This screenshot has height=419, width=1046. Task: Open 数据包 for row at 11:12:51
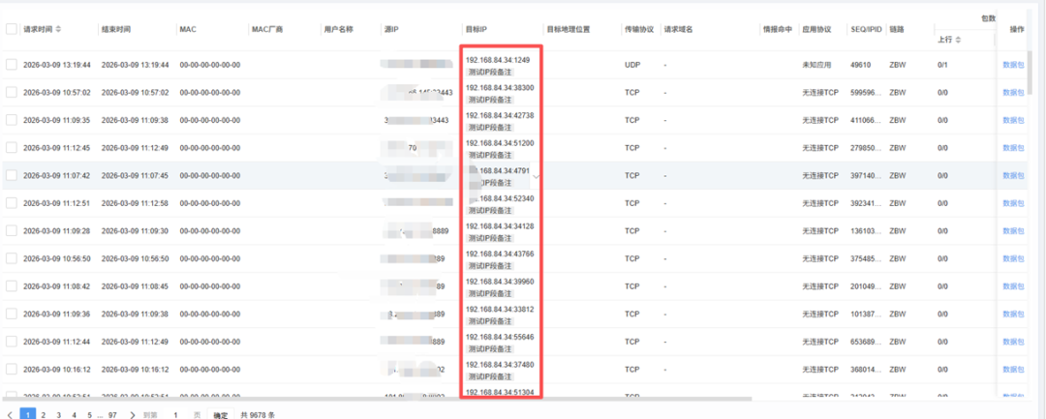[x=1013, y=203]
